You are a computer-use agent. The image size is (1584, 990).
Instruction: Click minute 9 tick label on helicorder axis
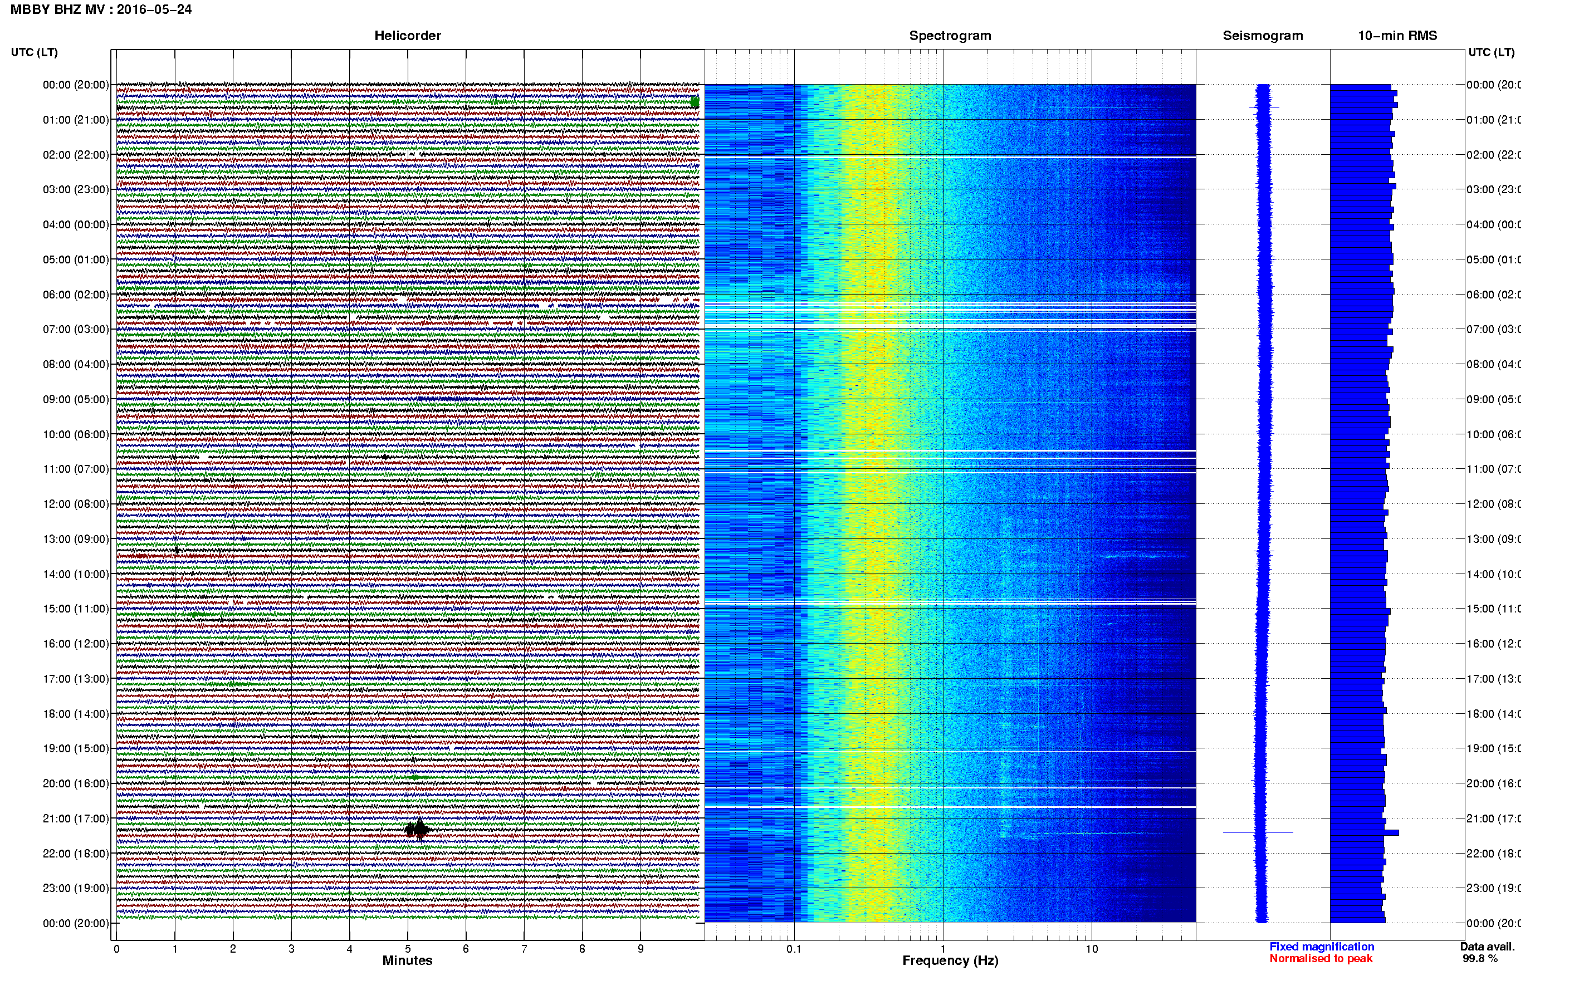tap(641, 949)
